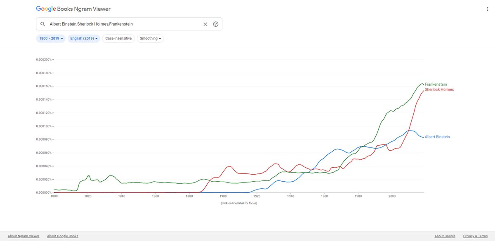495x241 pixels.
Task: Expand the English (2019) corpus dropdown
Action: pos(84,38)
